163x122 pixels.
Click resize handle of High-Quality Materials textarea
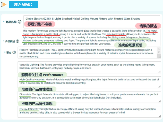pyautogui.click(x=159, y=87)
